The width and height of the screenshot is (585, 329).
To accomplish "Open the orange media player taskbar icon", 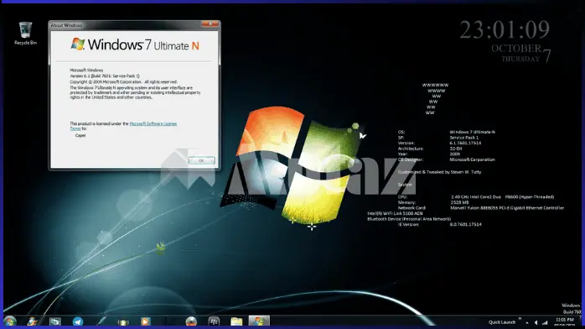I will 146,321.
